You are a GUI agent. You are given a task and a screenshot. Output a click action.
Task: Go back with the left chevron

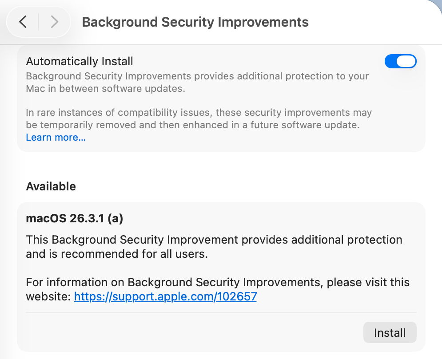(x=23, y=22)
